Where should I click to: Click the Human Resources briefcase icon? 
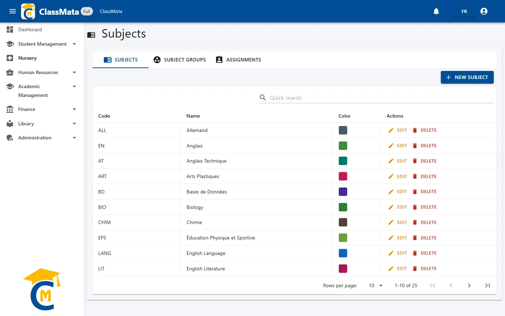(10, 72)
